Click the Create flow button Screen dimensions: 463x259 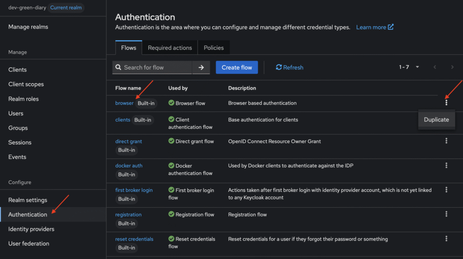[237, 67]
